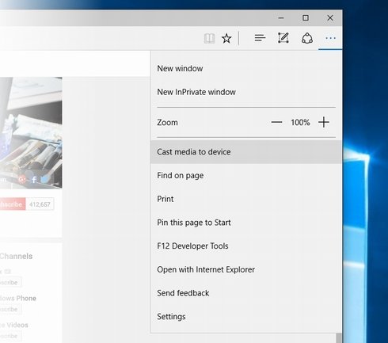Choose Cast media to device
Viewport: 388px width, 343px height.
pyautogui.click(x=246, y=152)
